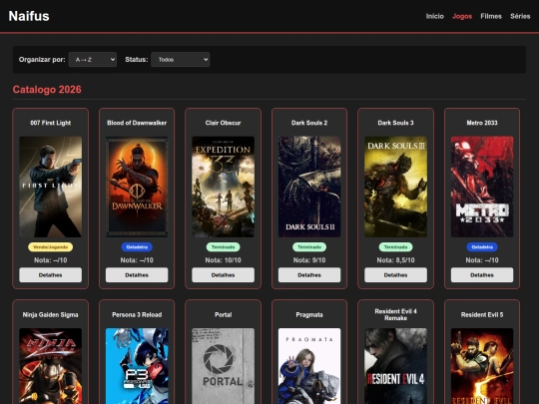Click the 'Status:' label

click(137, 60)
